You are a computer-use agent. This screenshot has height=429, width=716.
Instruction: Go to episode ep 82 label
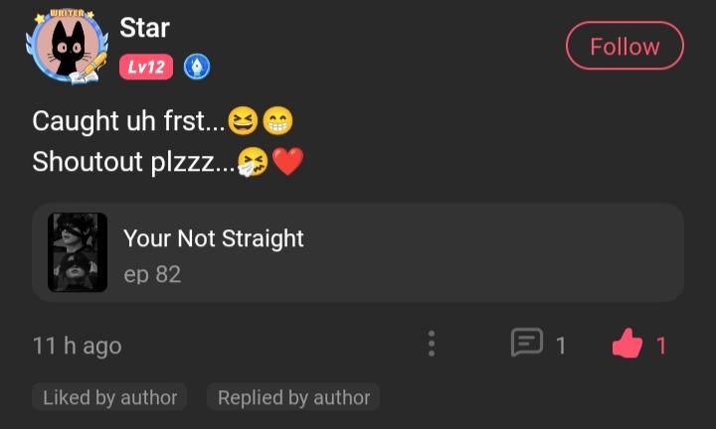[x=152, y=274]
